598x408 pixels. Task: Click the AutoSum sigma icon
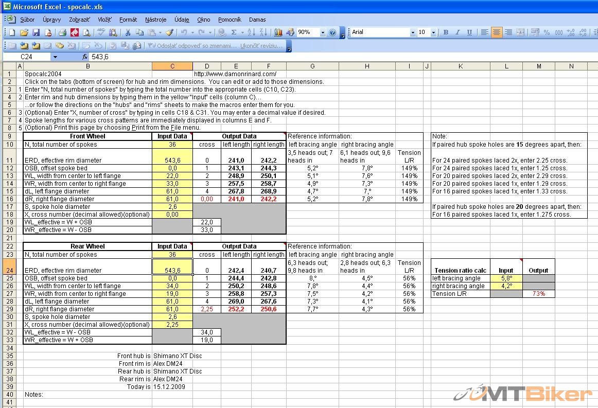(x=234, y=32)
